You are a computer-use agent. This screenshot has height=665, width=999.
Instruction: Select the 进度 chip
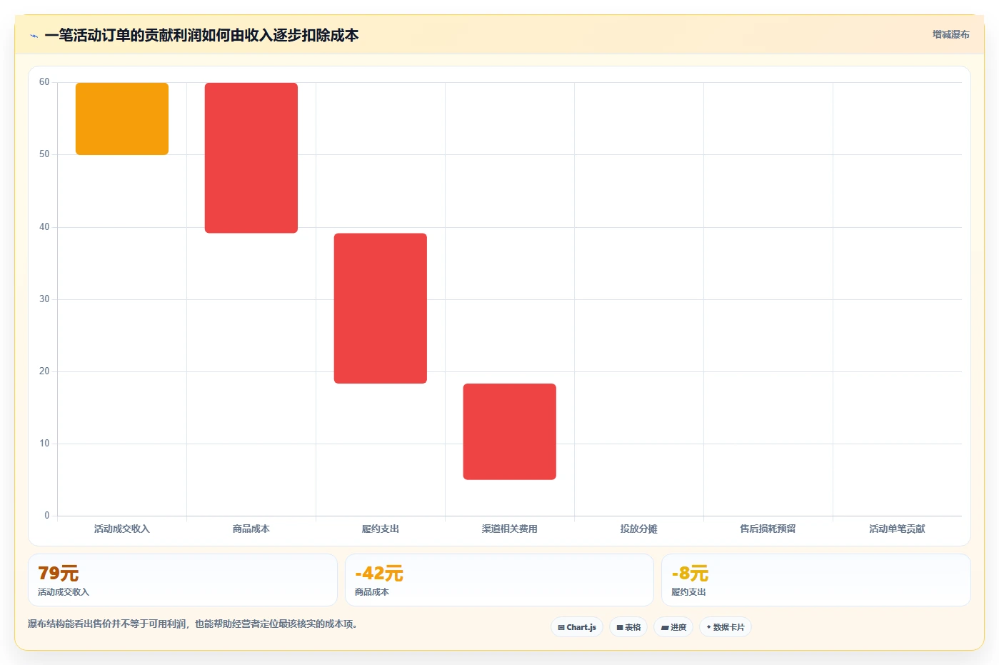click(x=673, y=627)
